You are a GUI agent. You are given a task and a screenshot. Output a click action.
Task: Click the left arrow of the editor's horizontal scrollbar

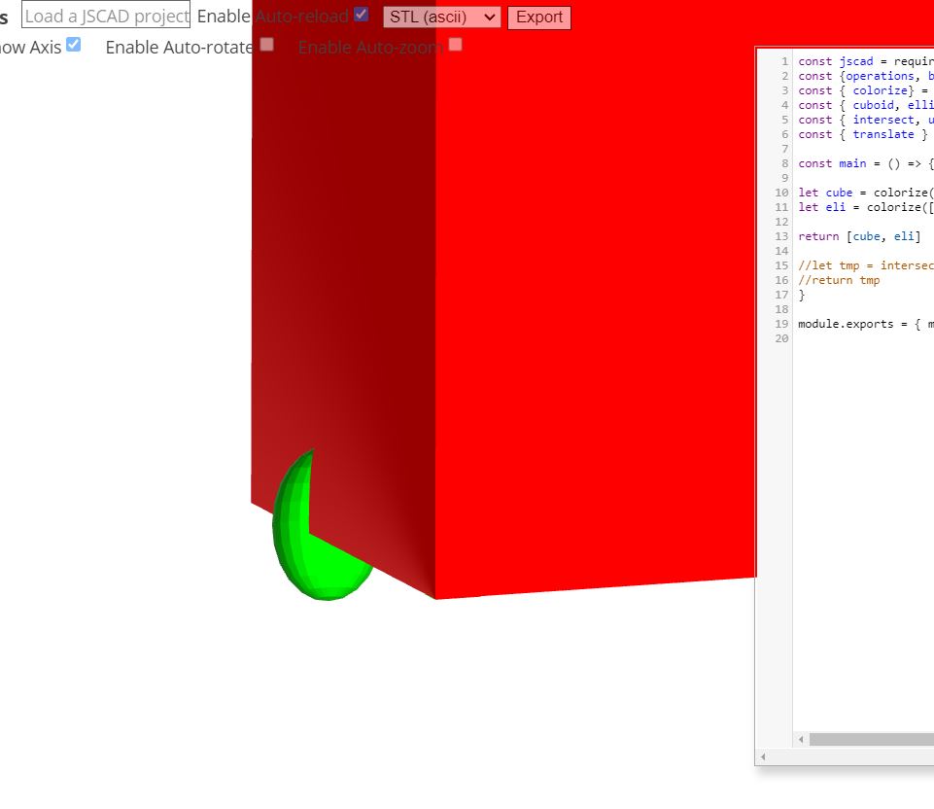pos(799,739)
